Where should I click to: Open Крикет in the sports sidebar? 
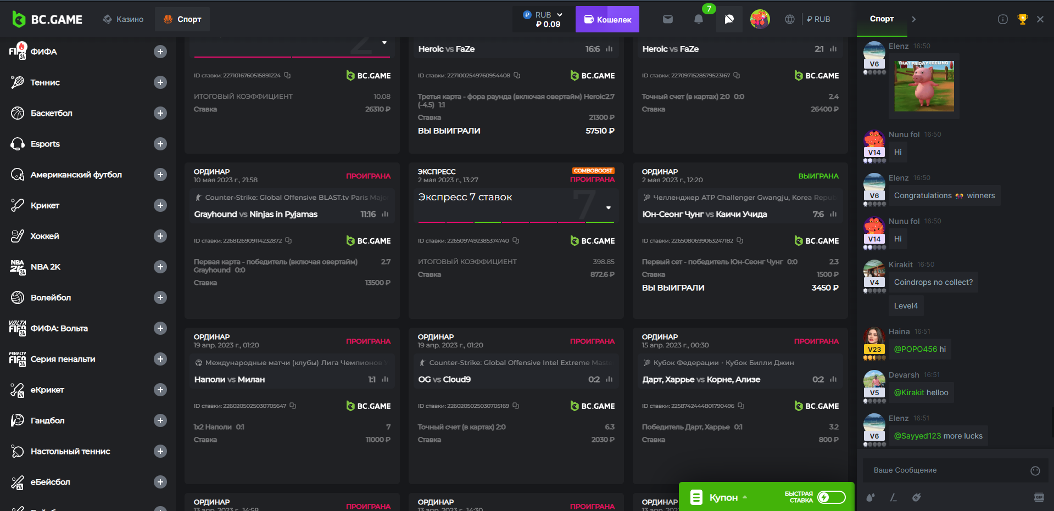(45, 205)
